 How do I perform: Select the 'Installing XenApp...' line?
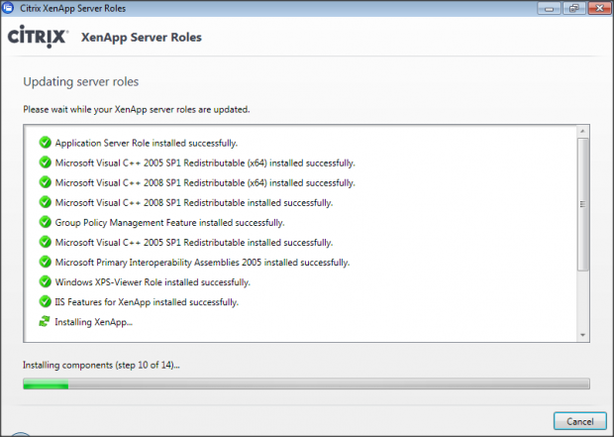pos(94,322)
